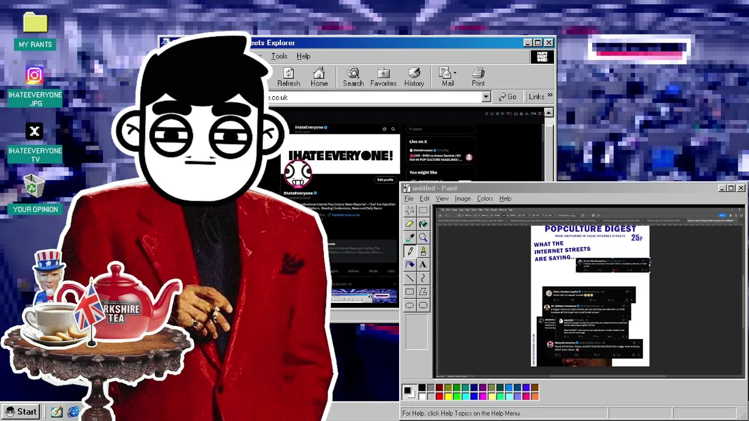Image resolution: width=749 pixels, height=421 pixels.
Task: Click the foreground/background color indicator box
Action: (x=408, y=392)
